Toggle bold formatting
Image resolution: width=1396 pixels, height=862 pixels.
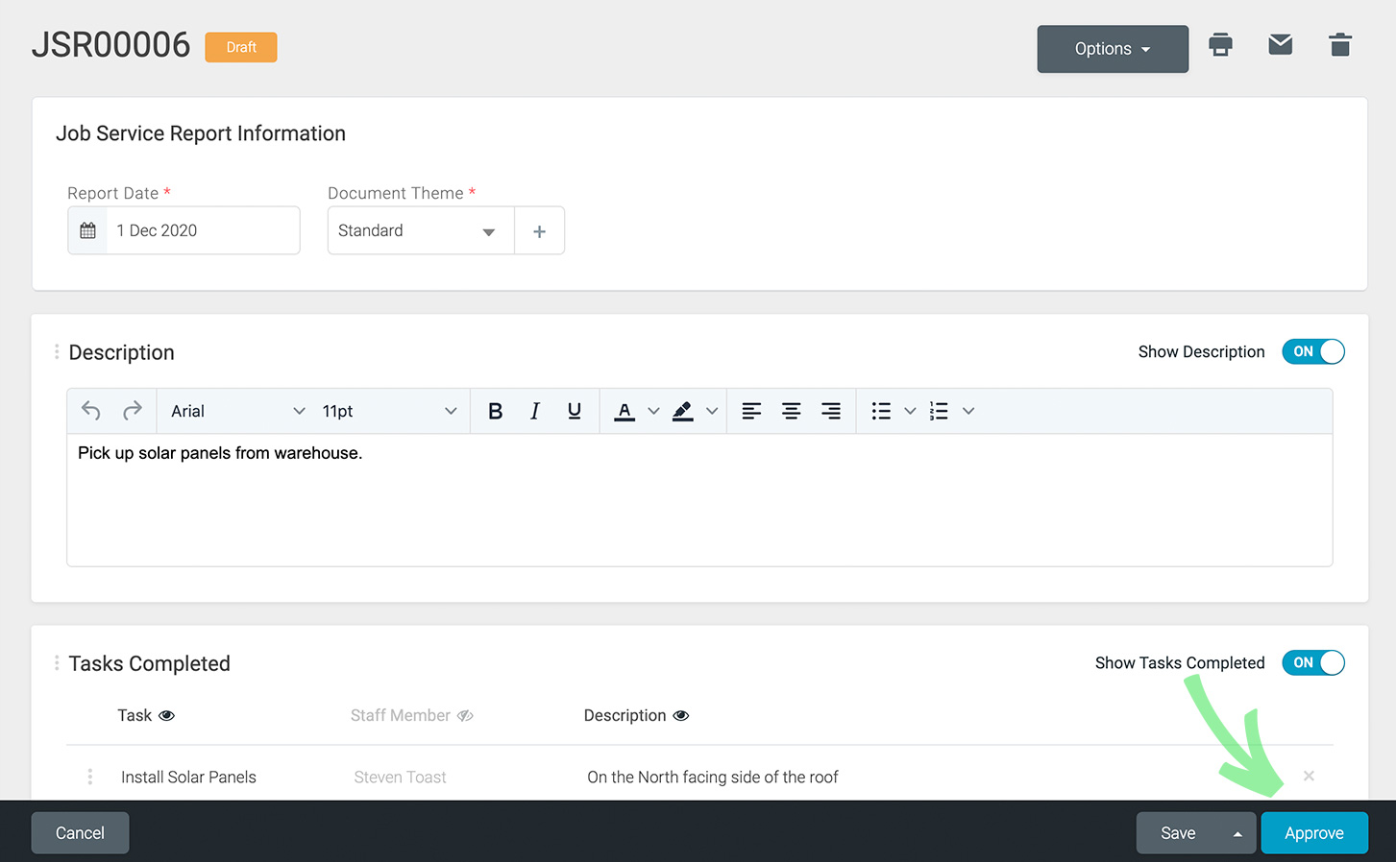(495, 411)
